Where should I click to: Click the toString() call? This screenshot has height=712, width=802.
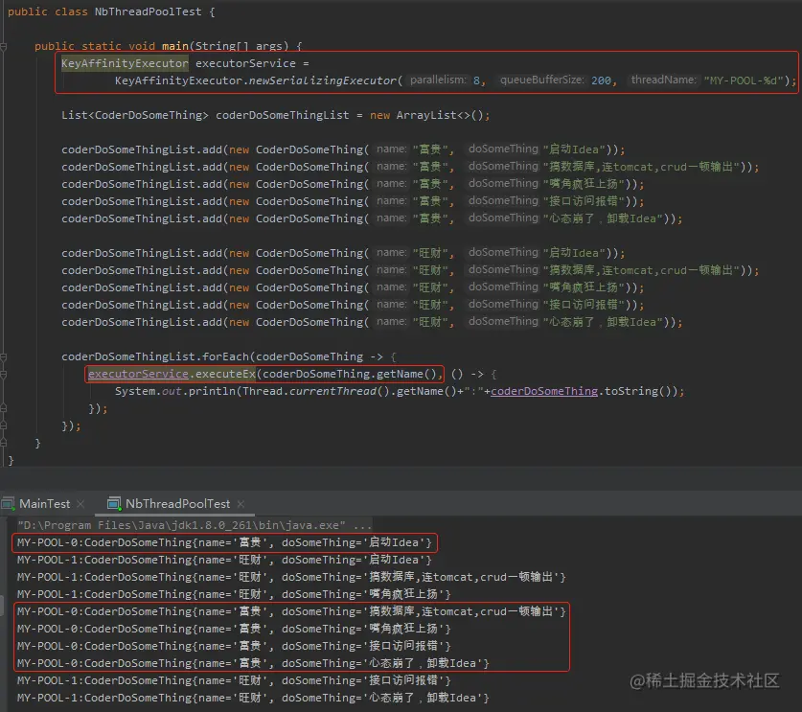click(638, 391)
